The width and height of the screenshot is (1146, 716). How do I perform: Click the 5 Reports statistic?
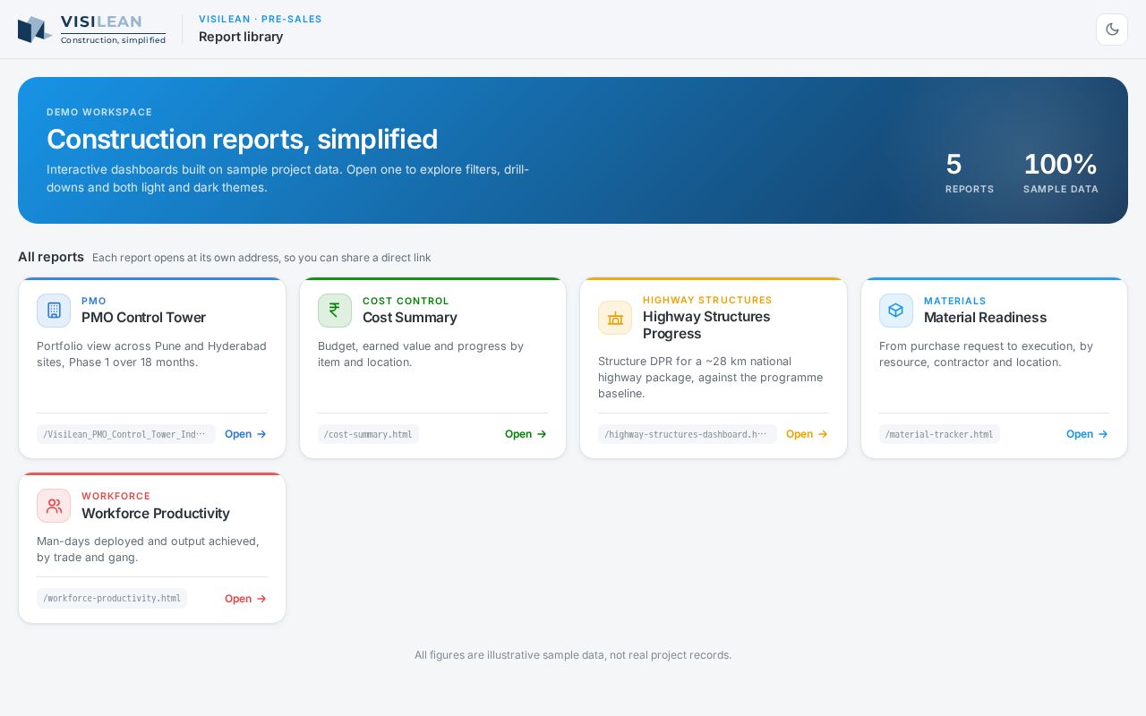(970, 172)
